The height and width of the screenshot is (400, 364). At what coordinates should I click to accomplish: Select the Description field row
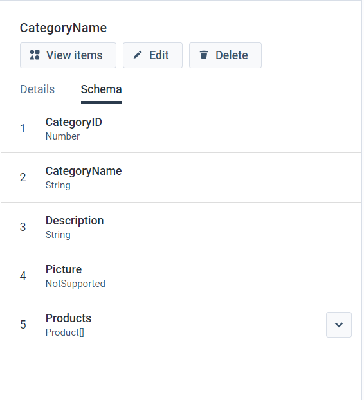click(x=181, y=227)
